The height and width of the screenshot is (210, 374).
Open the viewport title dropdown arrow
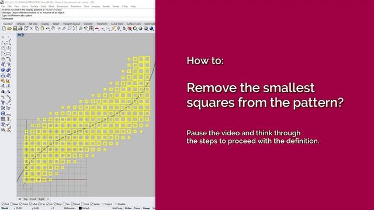[x=23, y=35]
